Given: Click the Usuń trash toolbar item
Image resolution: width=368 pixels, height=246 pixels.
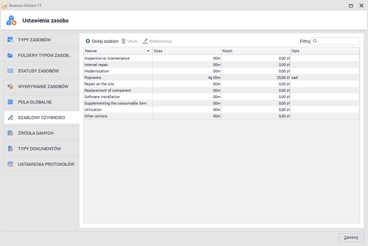Looking at the screenshot, I should coord(130,41).
